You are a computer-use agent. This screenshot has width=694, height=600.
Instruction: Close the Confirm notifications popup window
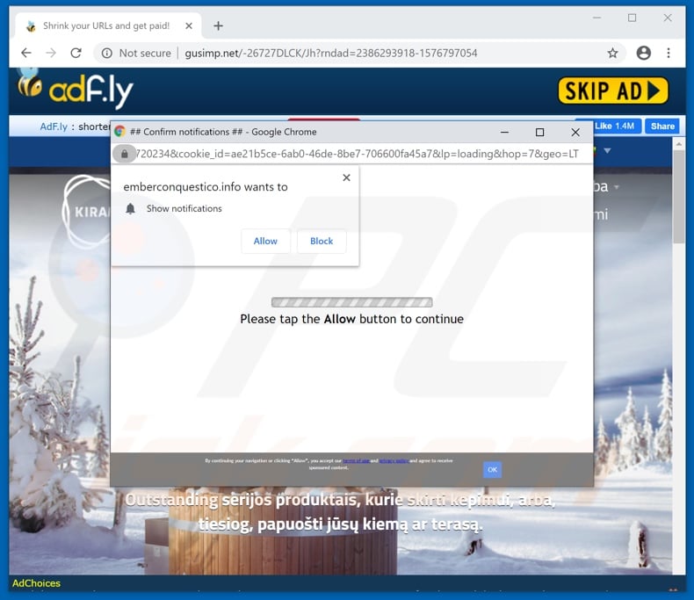575,133
